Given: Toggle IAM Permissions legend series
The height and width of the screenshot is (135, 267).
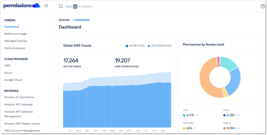Looking at the screenshot, I should (x=159, y=46).
